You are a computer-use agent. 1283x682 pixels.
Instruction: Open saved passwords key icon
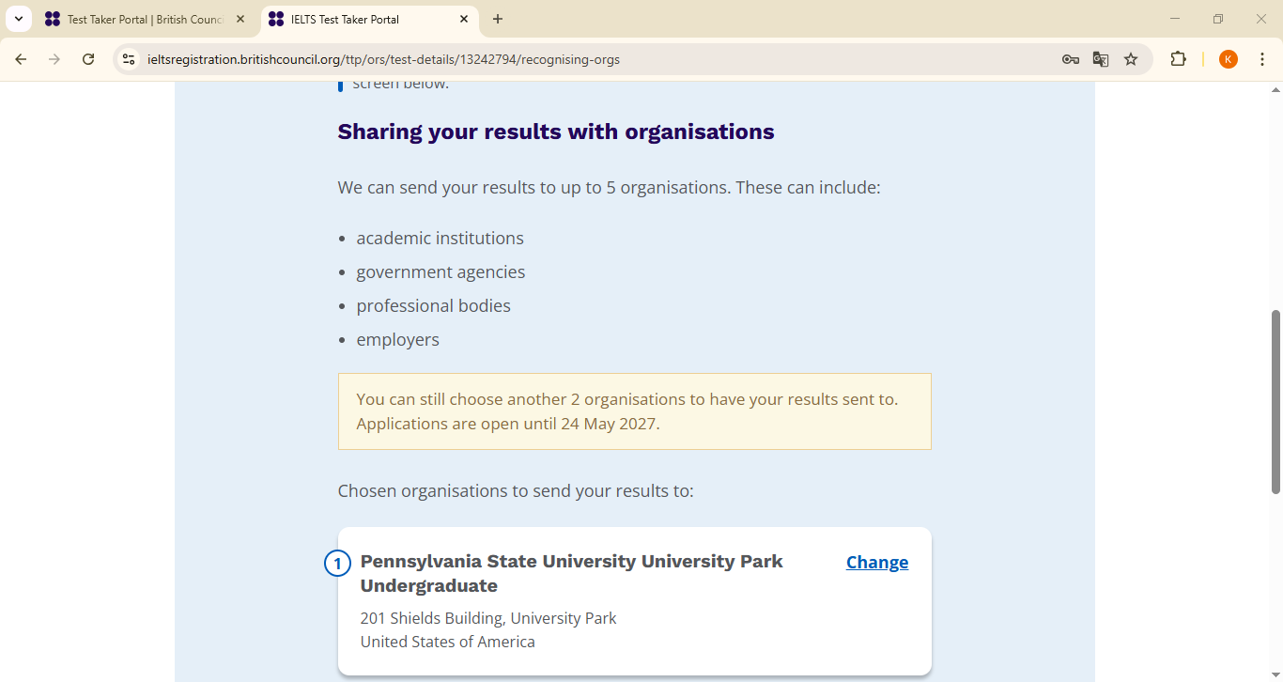[1071, 59]
